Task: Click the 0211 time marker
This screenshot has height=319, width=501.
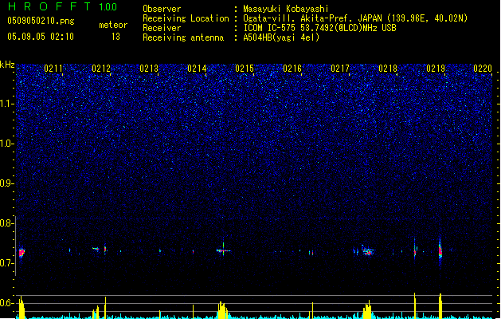Action: (53, 69)
